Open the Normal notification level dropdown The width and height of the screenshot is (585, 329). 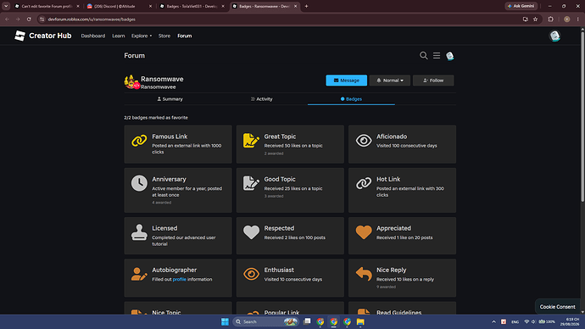390,81
